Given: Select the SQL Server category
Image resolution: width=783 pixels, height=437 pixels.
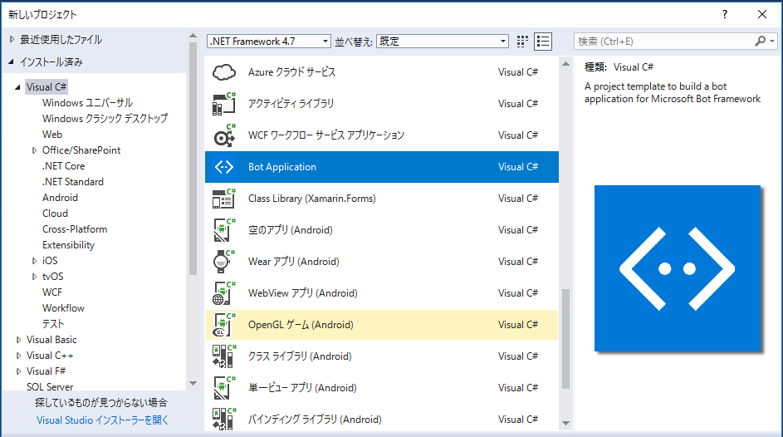Looking at the screenshot, I should [50, 386].
